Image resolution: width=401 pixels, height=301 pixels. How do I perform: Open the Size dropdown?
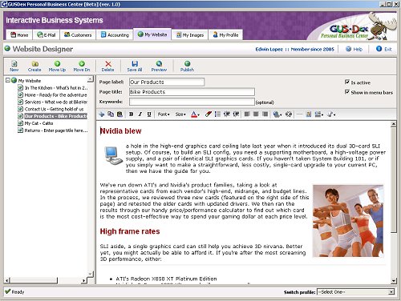[x=180, y=114]
